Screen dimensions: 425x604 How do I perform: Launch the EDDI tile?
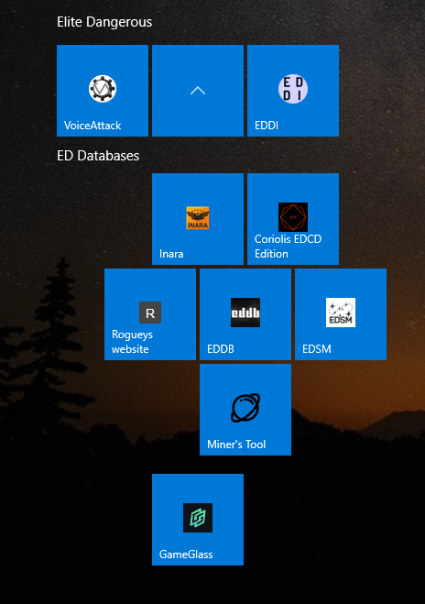pos(293,91)
